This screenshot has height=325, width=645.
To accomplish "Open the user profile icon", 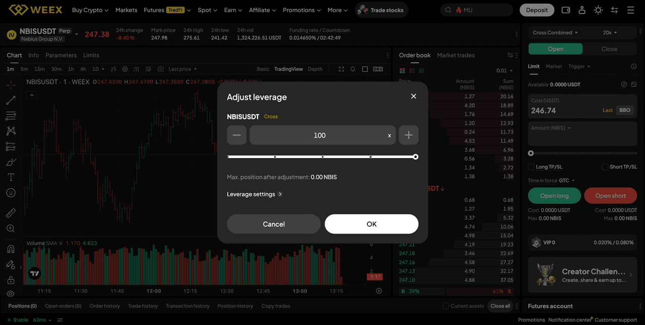I will (582, 10).
